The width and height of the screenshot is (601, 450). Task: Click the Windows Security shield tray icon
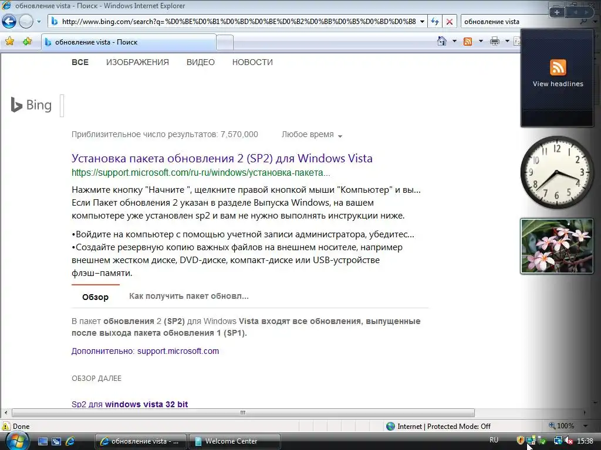point(521,441)
